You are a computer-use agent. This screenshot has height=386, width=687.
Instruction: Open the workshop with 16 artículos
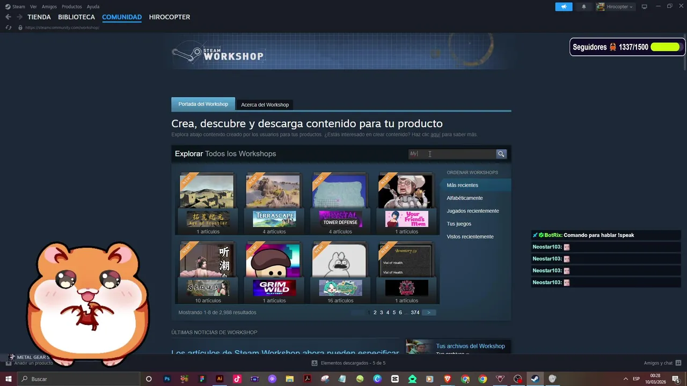[x=340, y=272]
